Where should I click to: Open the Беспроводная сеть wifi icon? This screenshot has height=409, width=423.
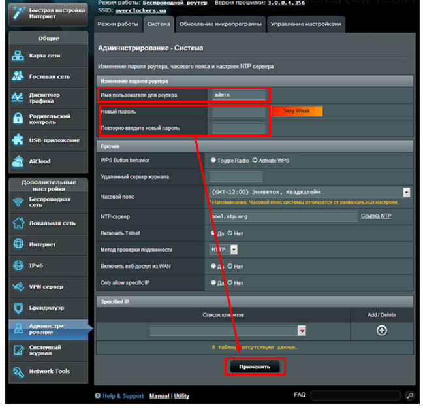tap(18, 202)
